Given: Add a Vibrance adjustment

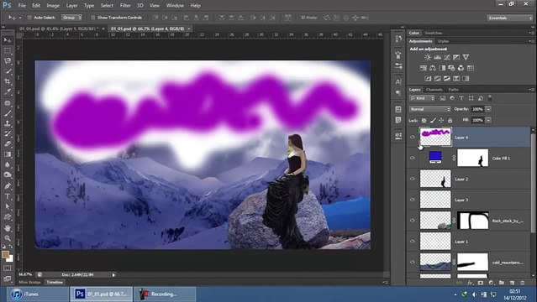Looking at the screenshot, I should coord(466,57).
